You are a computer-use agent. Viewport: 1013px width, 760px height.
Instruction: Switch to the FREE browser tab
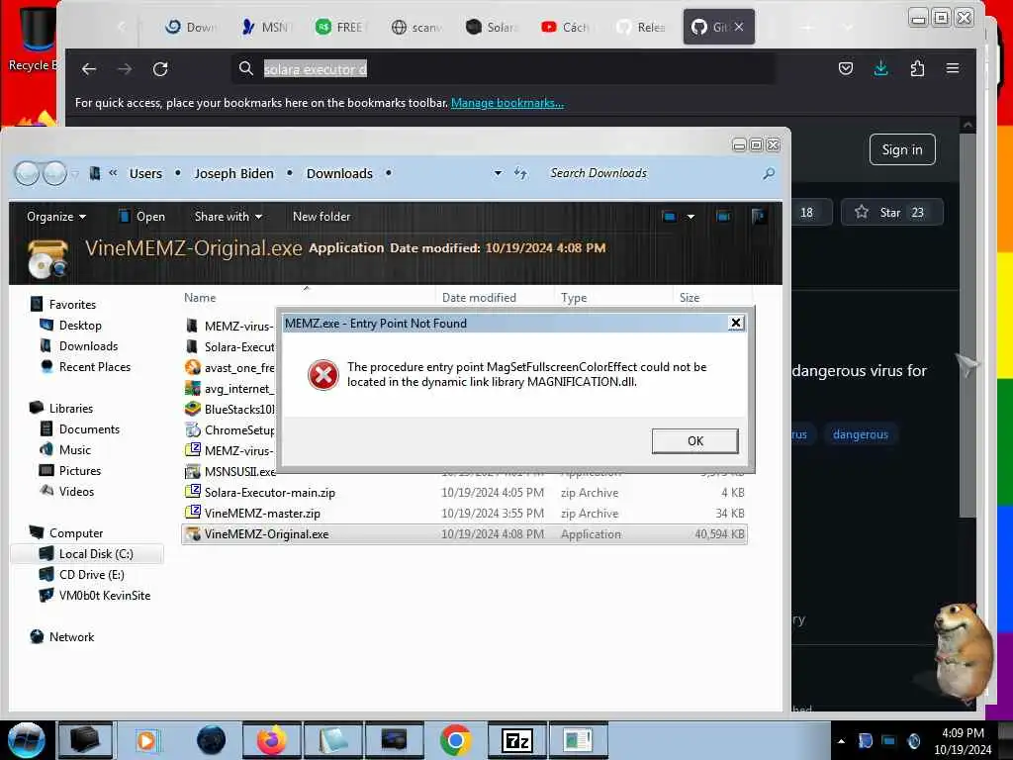tap(340, 27)
